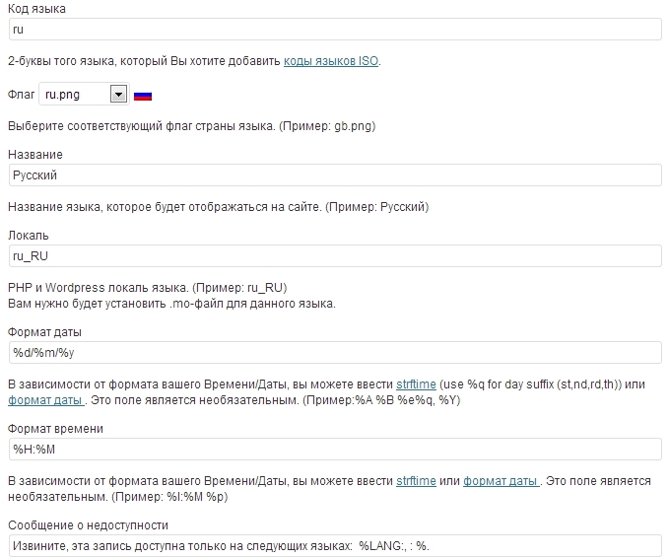The height and width of the screenshot is (558, 669).
Task: Click the 'Название' label above language name
Action: pos(35,155)
